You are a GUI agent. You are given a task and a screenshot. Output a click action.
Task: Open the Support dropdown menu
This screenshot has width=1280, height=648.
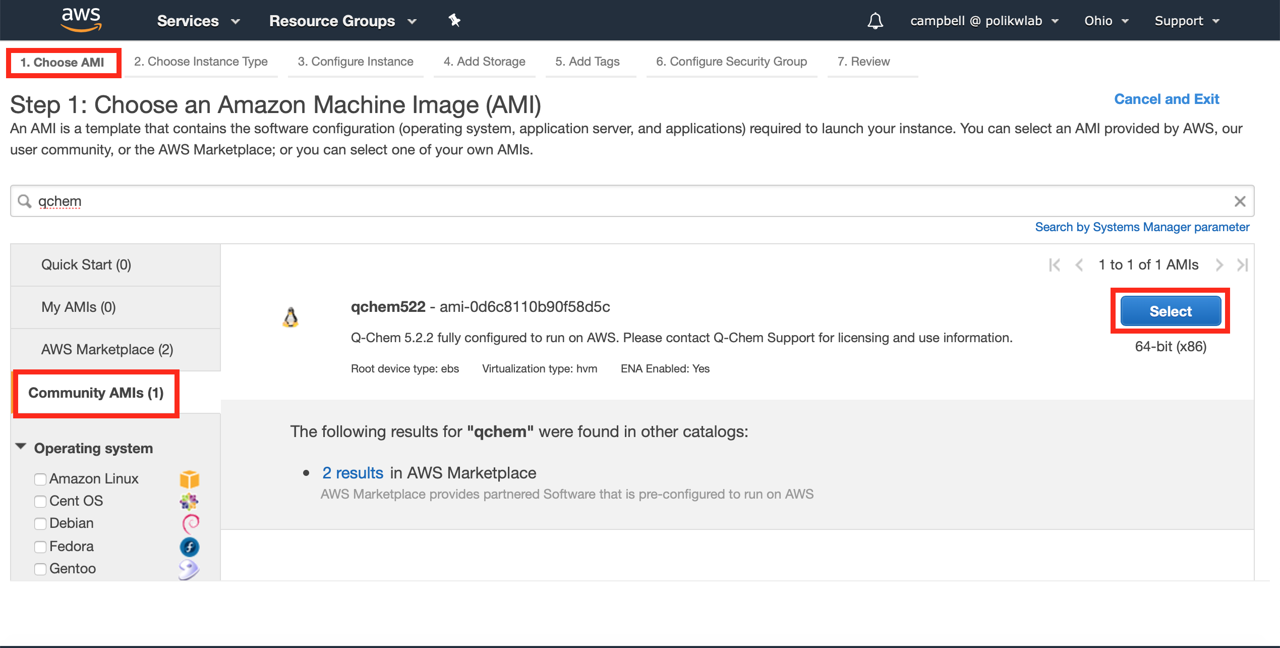(x=1187, y=21)
